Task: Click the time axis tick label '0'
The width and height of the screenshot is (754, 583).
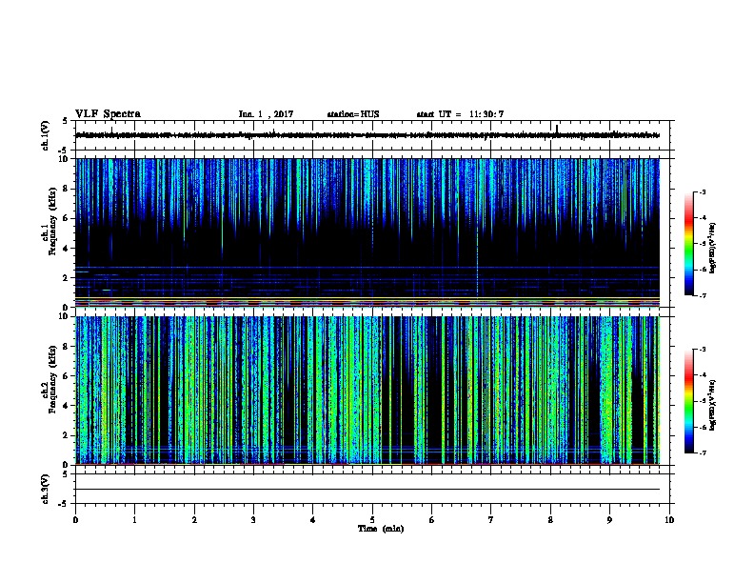Action: 75,519
